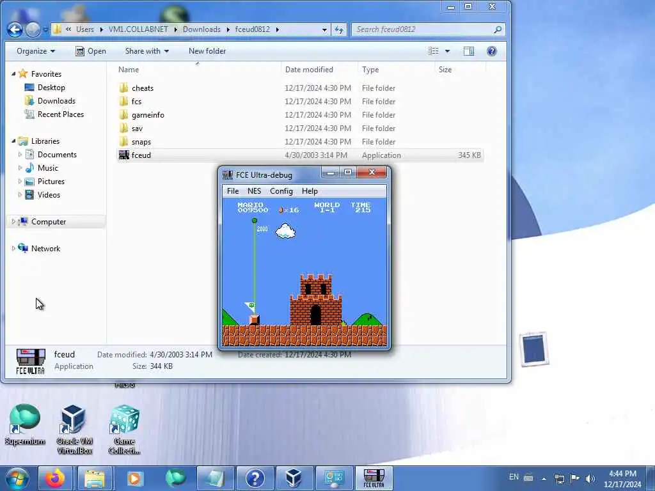The height and width of the screenshot is (491, 655).
Task: Click the Change your view icon
Action: [x=434, y=51]
